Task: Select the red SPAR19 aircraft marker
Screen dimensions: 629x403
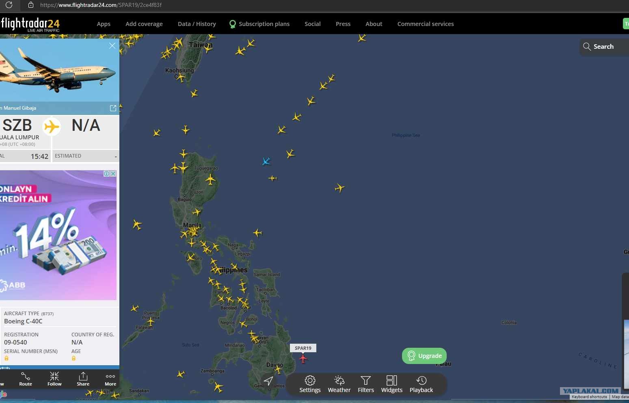Action: (303, 359)
